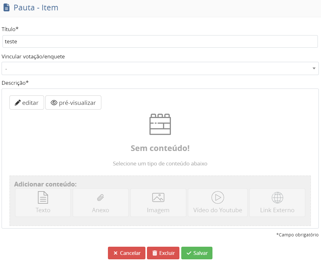
Task: Switch to editar mode
Action: pyautogui.click(x=27, y=103)
